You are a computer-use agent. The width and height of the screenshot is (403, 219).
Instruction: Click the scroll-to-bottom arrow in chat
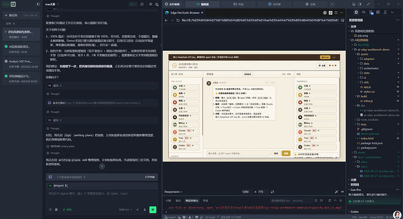tap(102, 166)
